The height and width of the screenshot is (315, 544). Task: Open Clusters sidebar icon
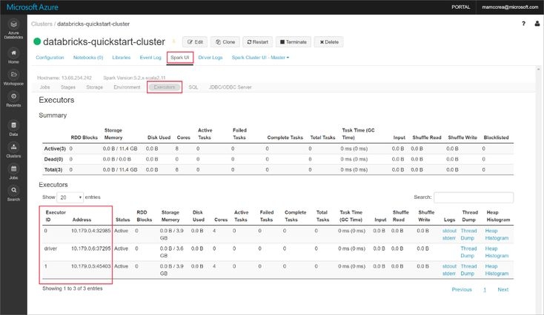coord(13,151)
